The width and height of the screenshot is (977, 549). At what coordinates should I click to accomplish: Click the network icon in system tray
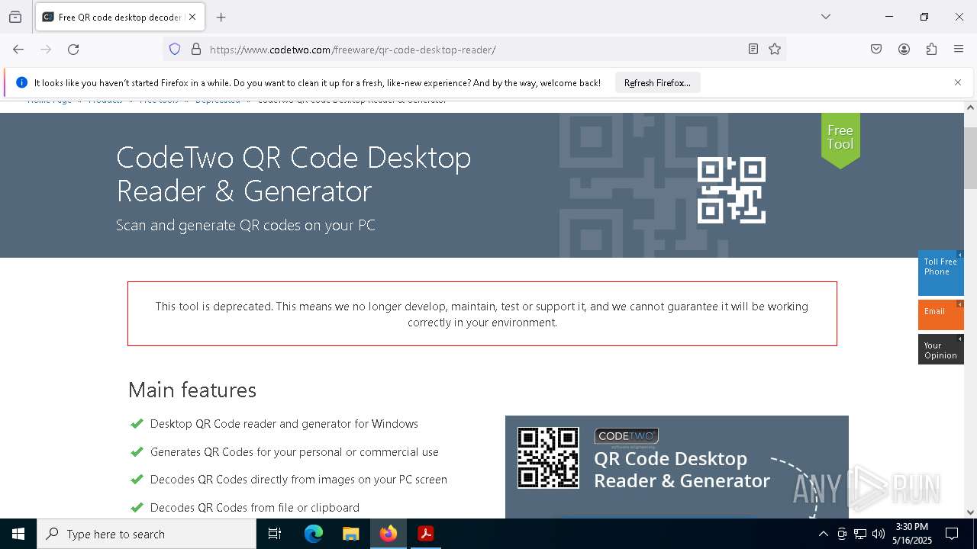click(x=860, y=534)
